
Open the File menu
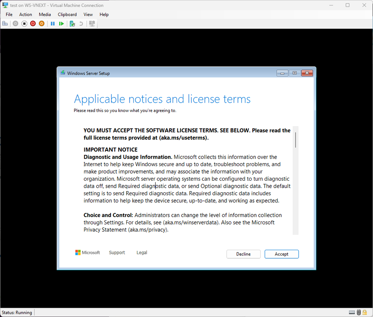pos(9,15)
